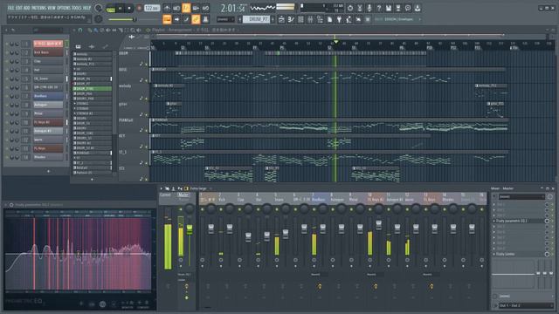The width and height of the screenshot is (559, 314).
Task: Click the play/pause transport button
Action: (x=121, y=8)
